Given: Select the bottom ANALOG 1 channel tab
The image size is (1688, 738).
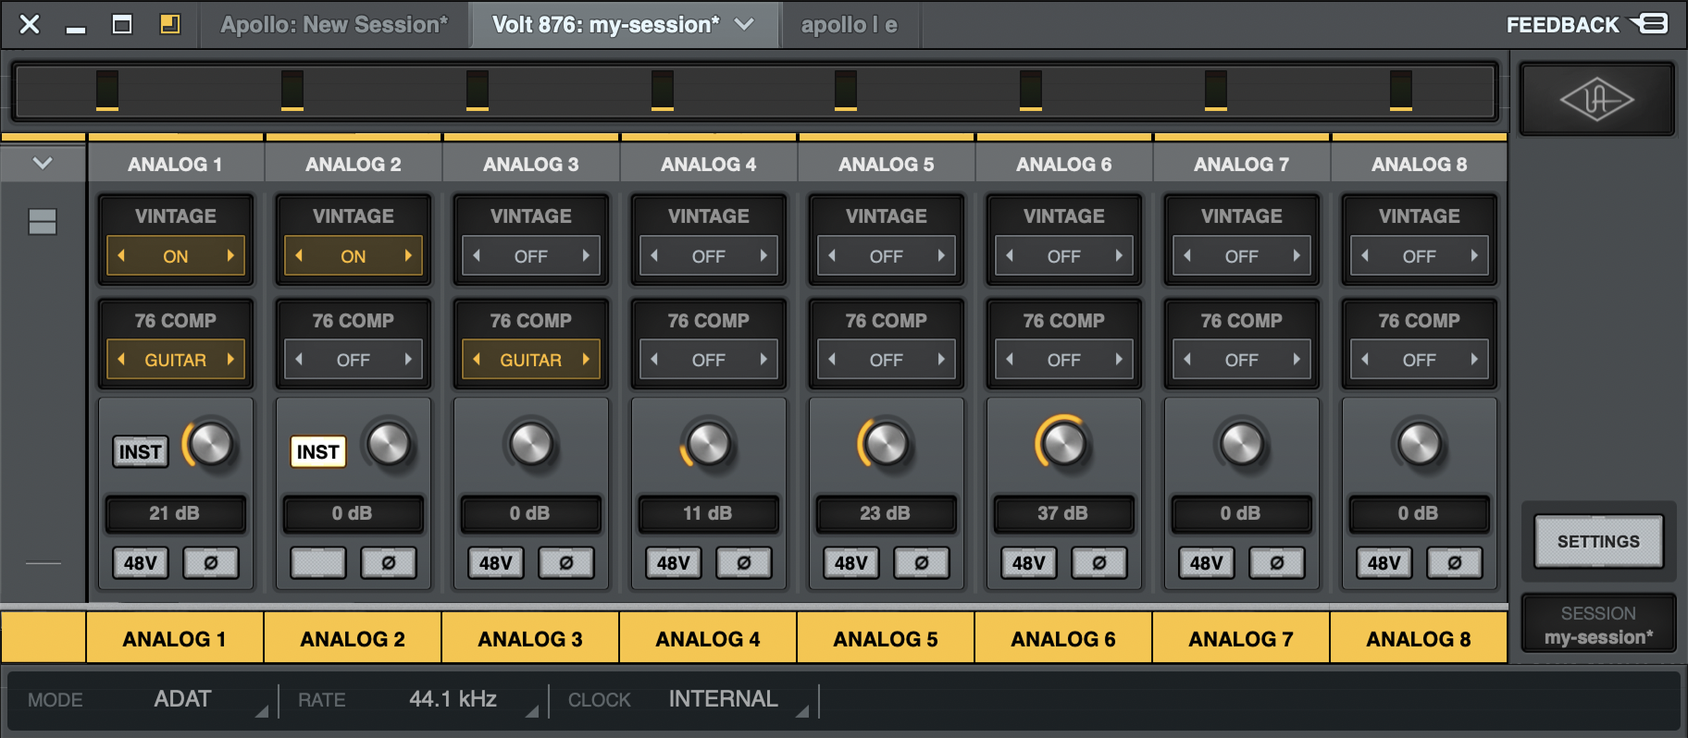Looking at the screenshot, I should (x=175, y=638).
